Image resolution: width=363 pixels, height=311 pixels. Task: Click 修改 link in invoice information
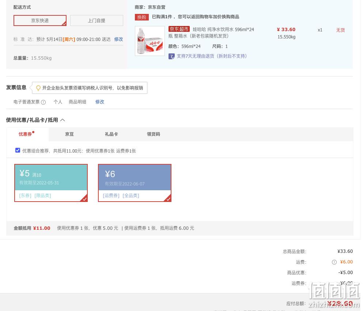(100, 102)
